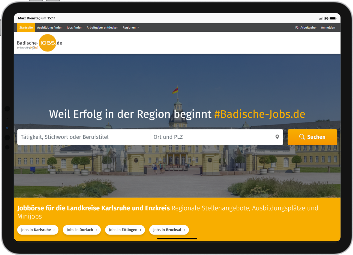
Task: Click the Tätigkeit keyword search field
Action: 84,137
